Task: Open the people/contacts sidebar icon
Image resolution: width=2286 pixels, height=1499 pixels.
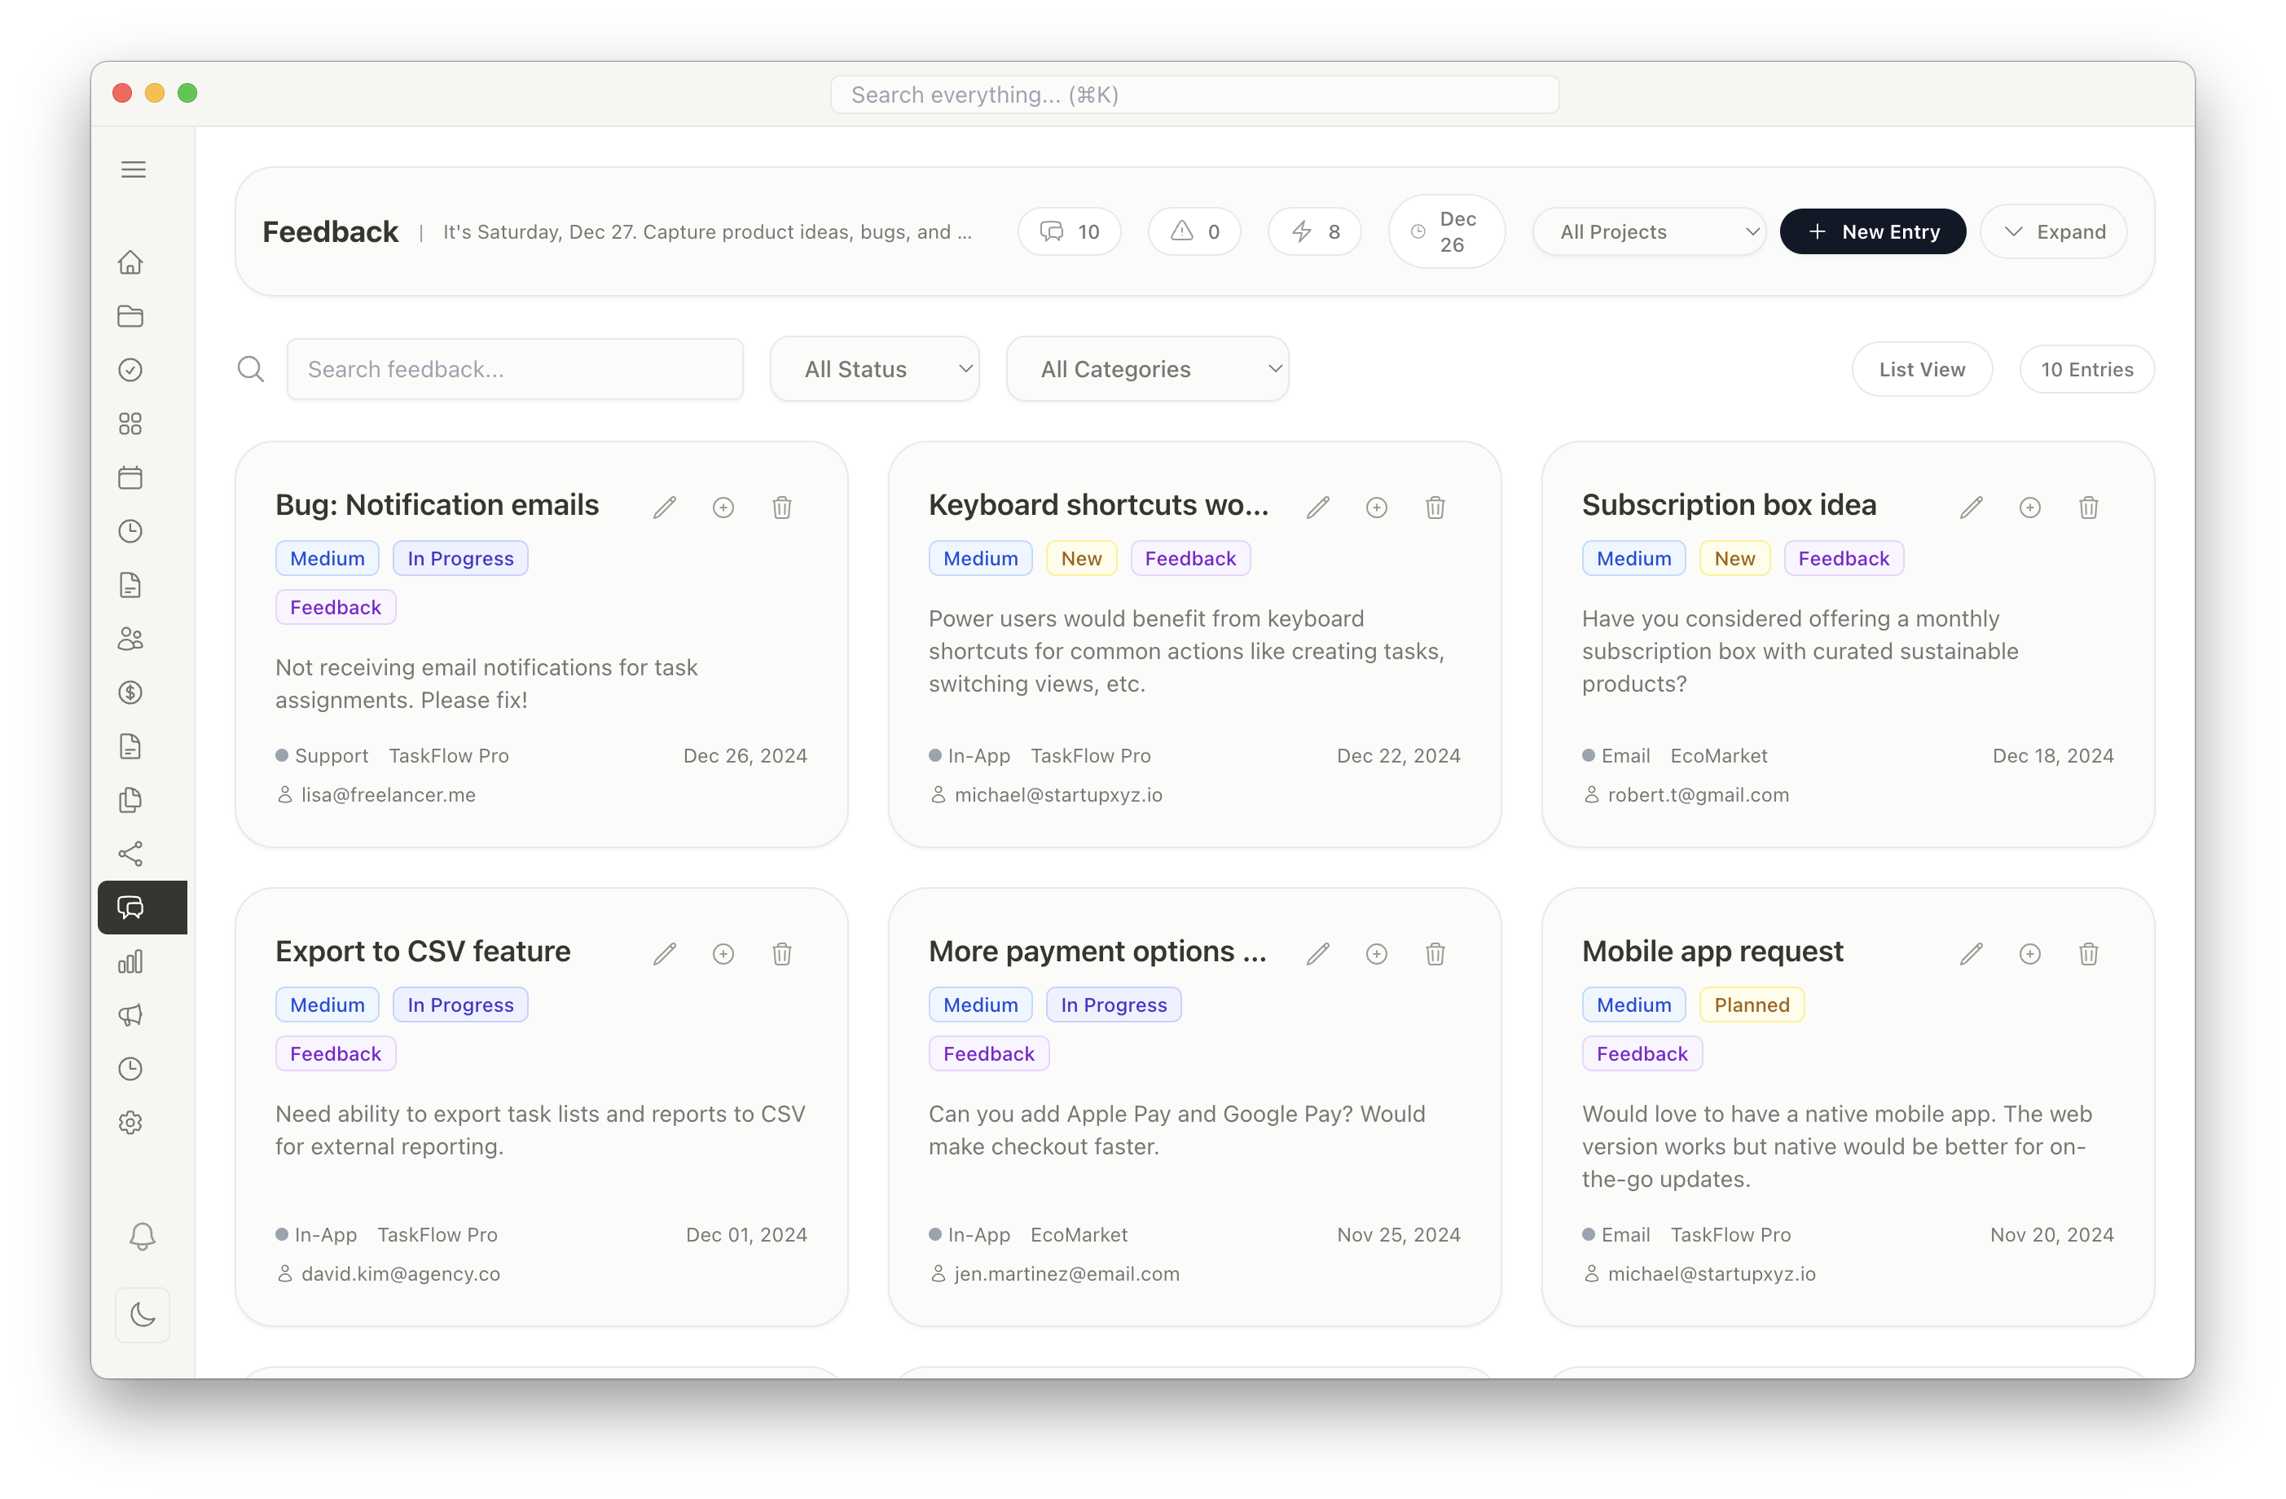Action: (x=130, y=639)
